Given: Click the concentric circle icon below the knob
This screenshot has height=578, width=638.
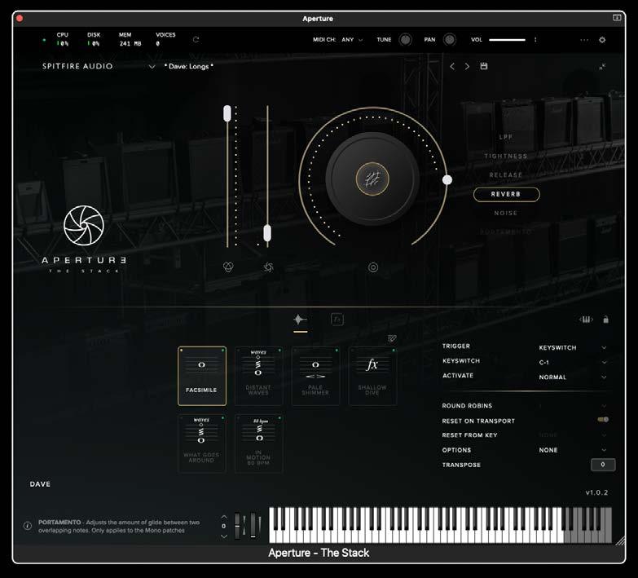Looking at the screenshot, I should pyautogui.click(x=373, y=267).
